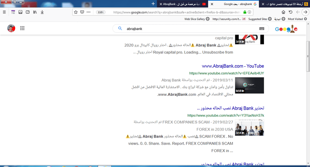Open www.AbrajBank.com - YouTube result title
Viewport: 310px width, 167px height.
pos(233,66)
